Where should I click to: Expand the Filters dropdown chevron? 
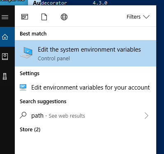coord(146,17)
